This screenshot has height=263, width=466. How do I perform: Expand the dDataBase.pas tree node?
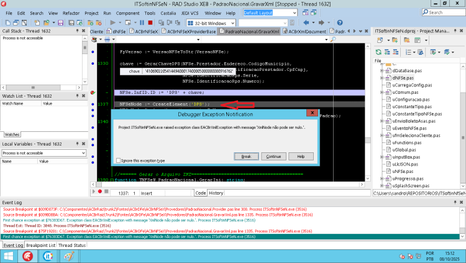click(x=382, y=71)
